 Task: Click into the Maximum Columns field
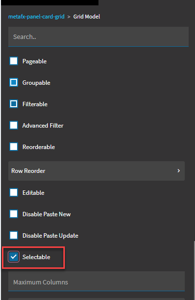pyautogui.click(x=97, y=281)
